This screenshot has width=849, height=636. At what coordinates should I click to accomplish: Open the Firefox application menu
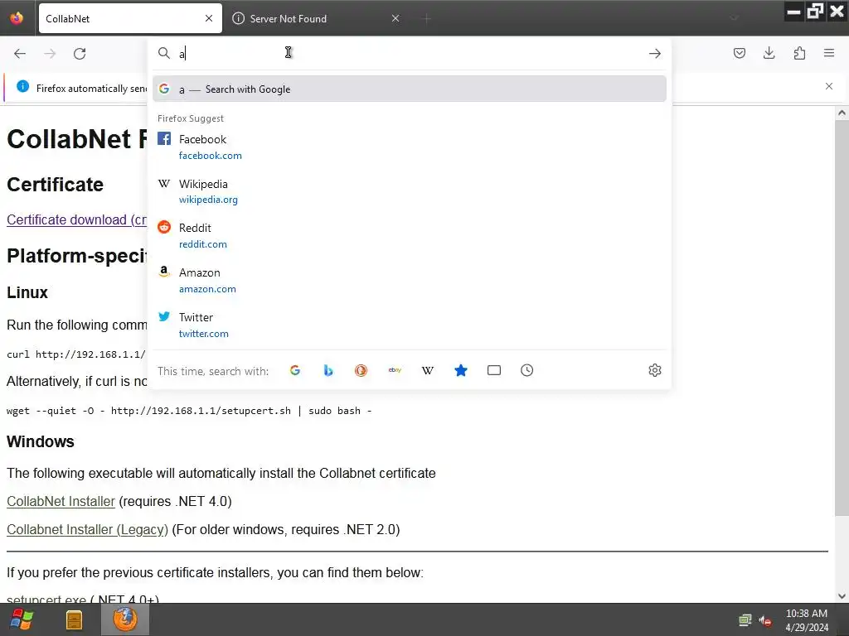point(829,53)
